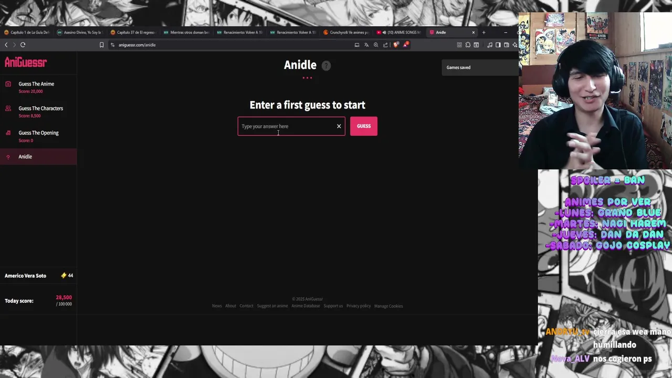
Task: Click the install app icon in the address bar
Action: click(357, 45)
